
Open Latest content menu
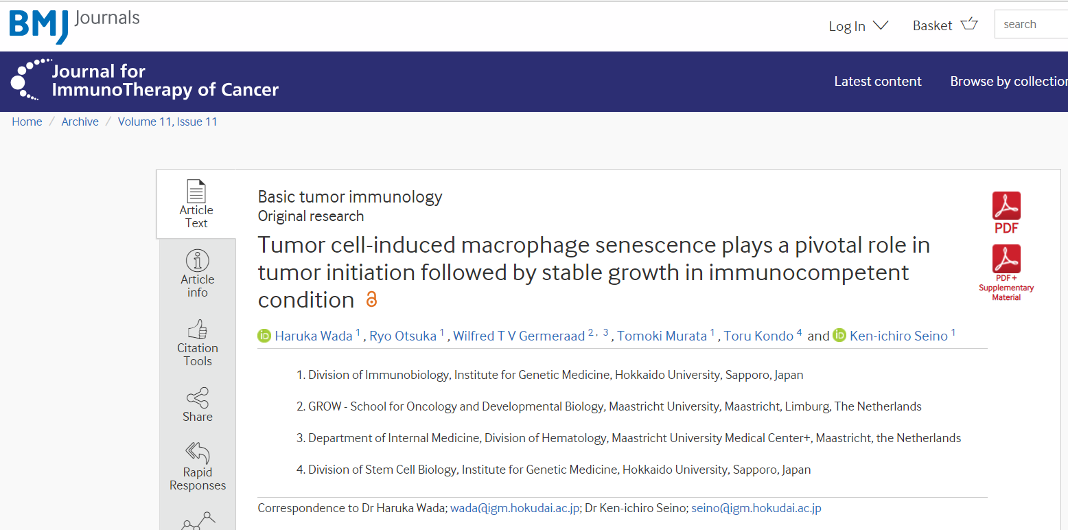[877, 82]
